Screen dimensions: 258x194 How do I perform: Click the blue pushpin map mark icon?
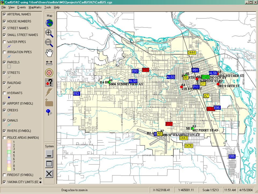(x=49, y=112)
